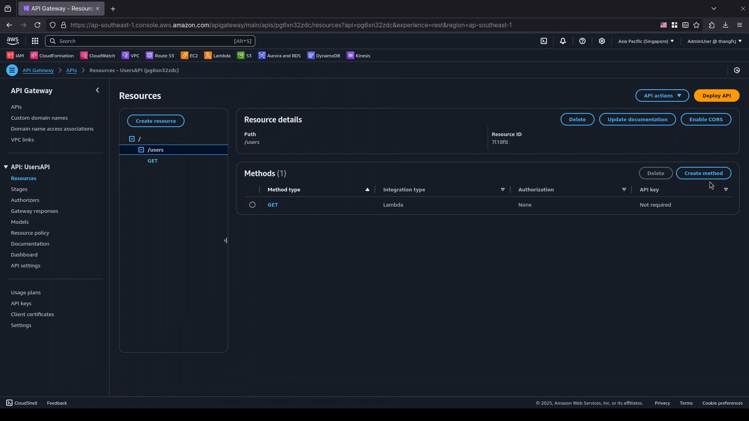Bookmark this page with star icon
The image size is (749, 421).
point(697,25)
